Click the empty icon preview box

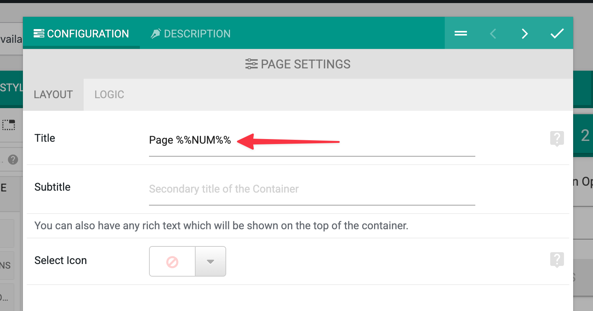[172, 261]
